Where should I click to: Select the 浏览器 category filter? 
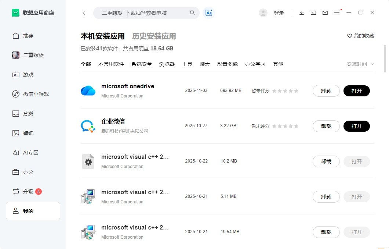167,64
